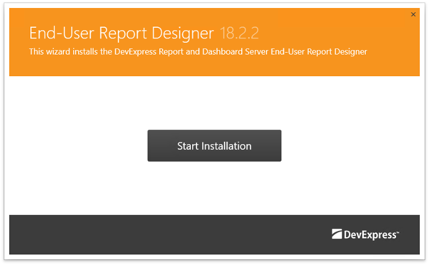Click the End-User Report Designer title
The image size is (429, 265).
tap(122, 33)
